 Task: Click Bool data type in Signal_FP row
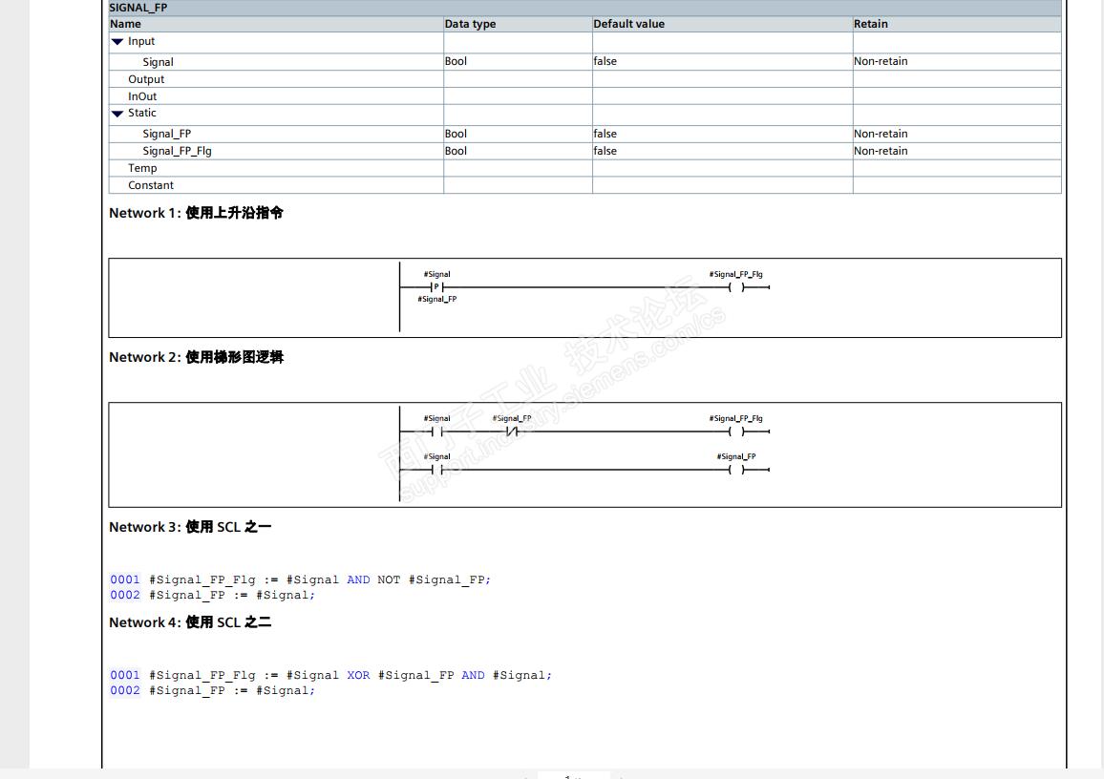(456, 134)
